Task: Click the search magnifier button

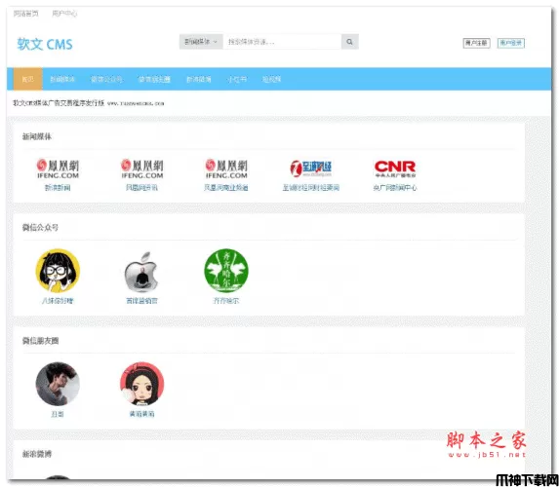Action: point(349,42)
